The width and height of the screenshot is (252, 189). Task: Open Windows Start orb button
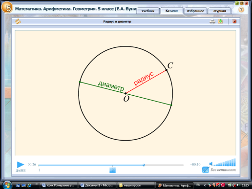point(7,185)
